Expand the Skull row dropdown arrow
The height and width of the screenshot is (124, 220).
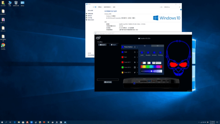coord(137,52)
